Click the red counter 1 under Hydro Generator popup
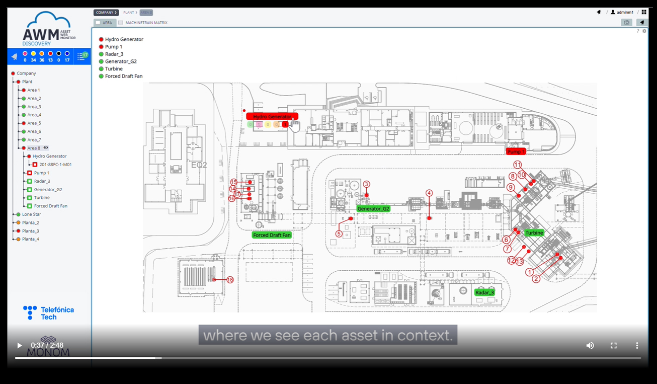The height and width of the screenshot is (384, 657). pyautogui.click(x=285, y=124)
